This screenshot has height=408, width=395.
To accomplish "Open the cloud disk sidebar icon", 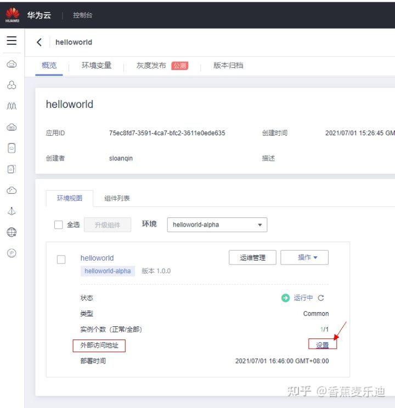I will pyautogui.click(x=12, y=127).
